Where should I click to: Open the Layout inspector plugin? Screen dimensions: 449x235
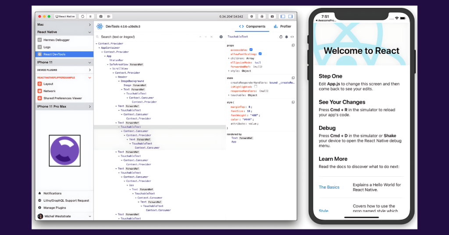pos(48,84)
